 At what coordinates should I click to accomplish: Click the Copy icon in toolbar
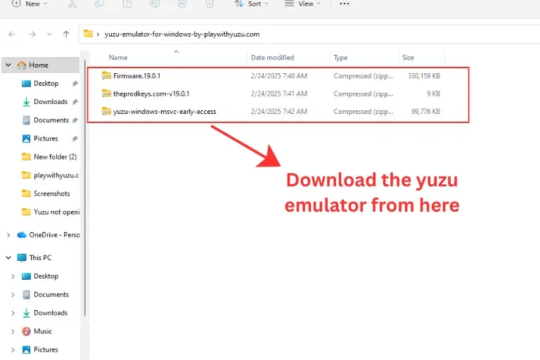click(100, 4)
